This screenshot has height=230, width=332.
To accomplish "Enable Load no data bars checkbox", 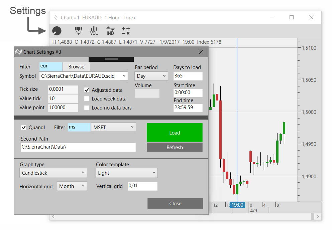I will tap(87, 108).
